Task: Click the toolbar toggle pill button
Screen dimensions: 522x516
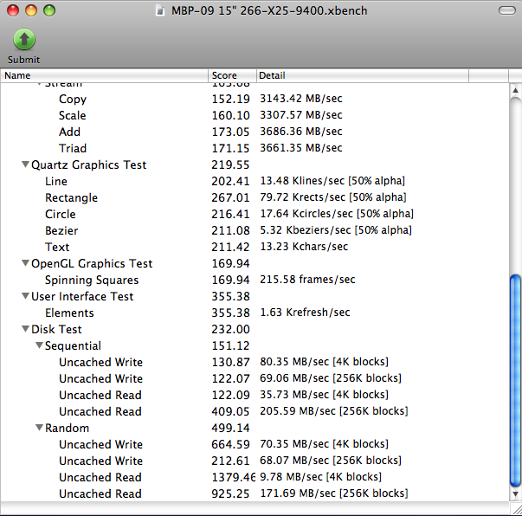Action: click(507, 10)
